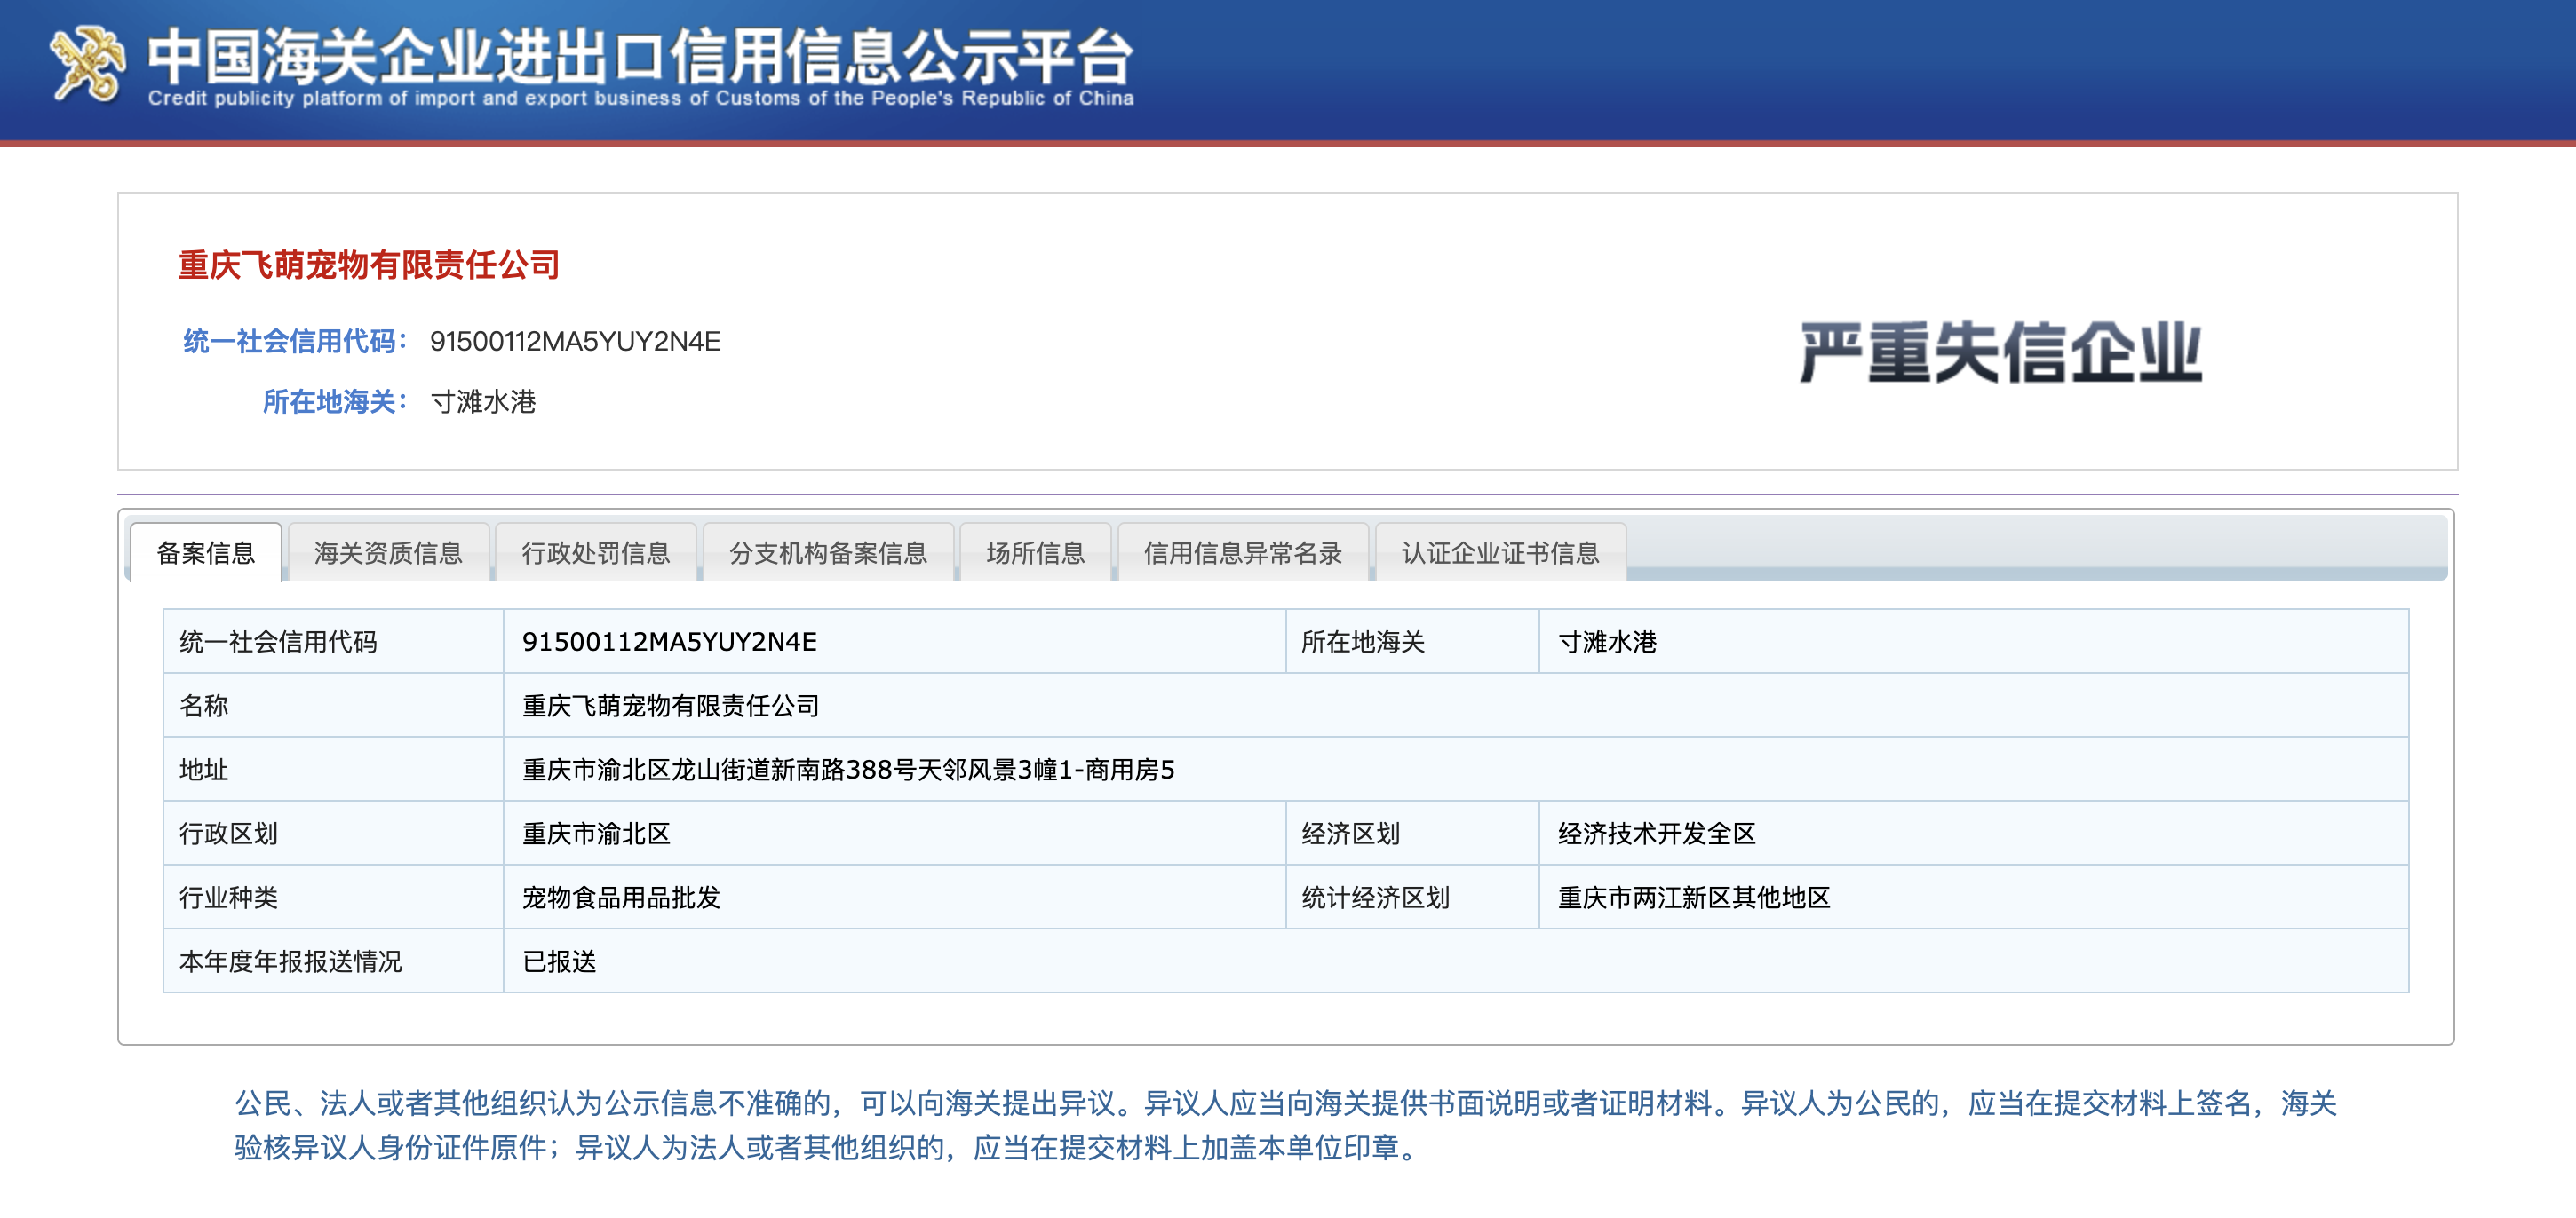Click the 统计经济区划 label
The image size is (2576, 1218).
pos(1412,898)
